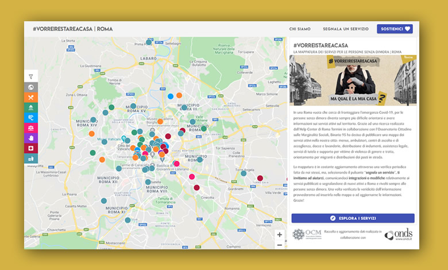Open the filter funnel icon
448x270 pixels.
click(31, 76)
